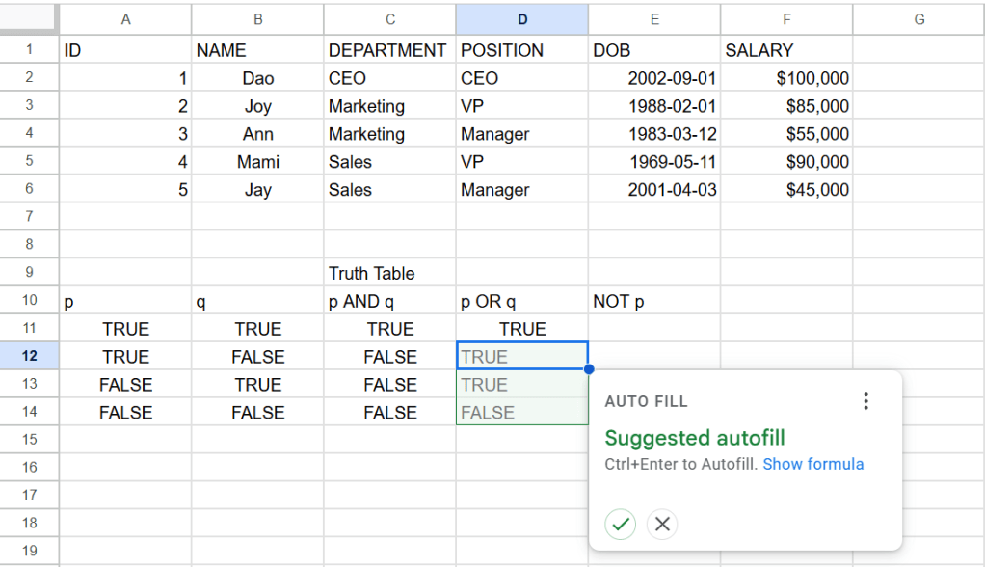Select the SALARY header cell

coord(786,50)
